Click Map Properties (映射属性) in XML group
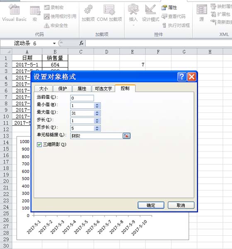232x249 pixels. [221, 6]
